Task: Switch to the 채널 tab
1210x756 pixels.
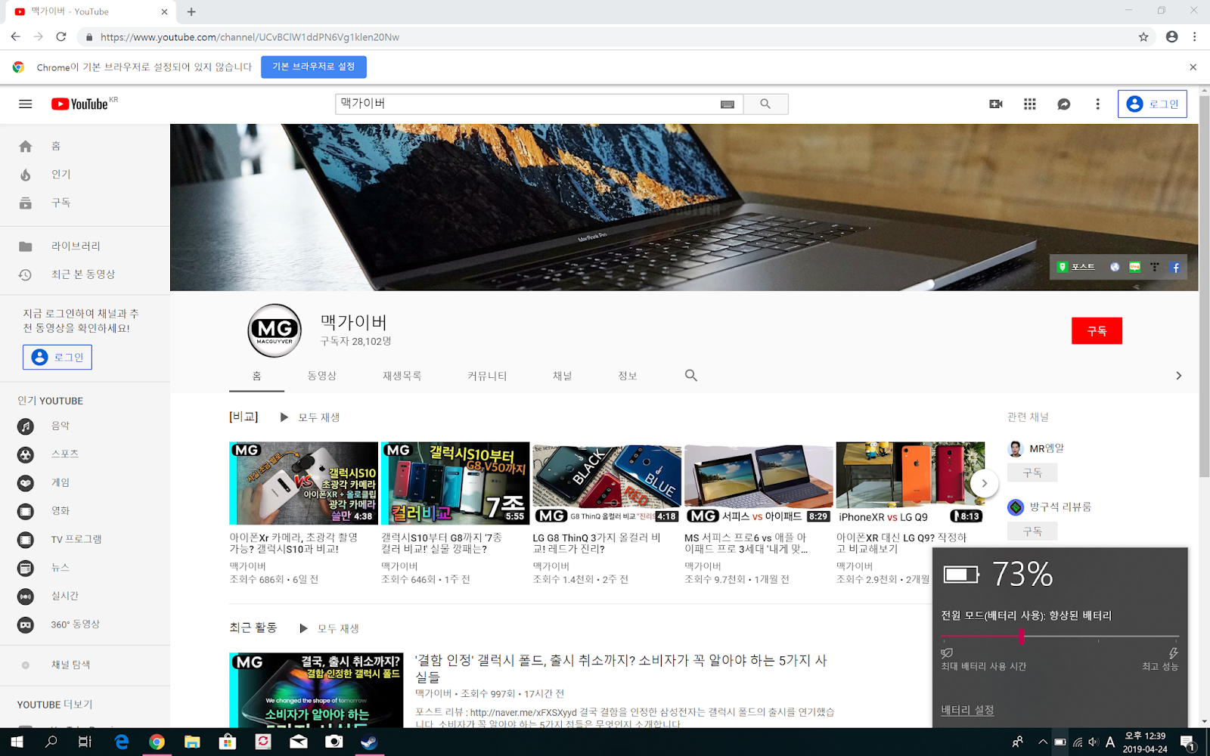Action: pos(563,376)
